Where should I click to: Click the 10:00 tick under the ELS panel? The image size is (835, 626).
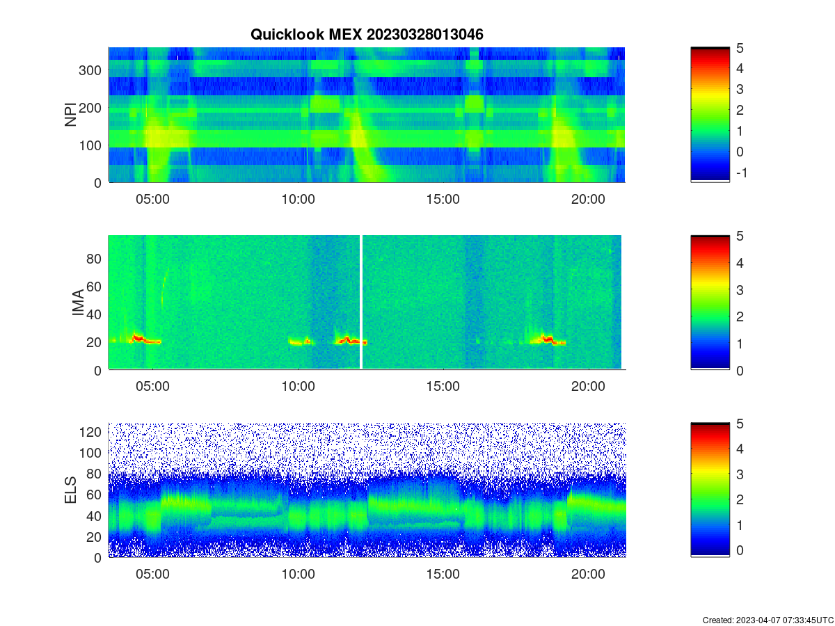point(298,574)
